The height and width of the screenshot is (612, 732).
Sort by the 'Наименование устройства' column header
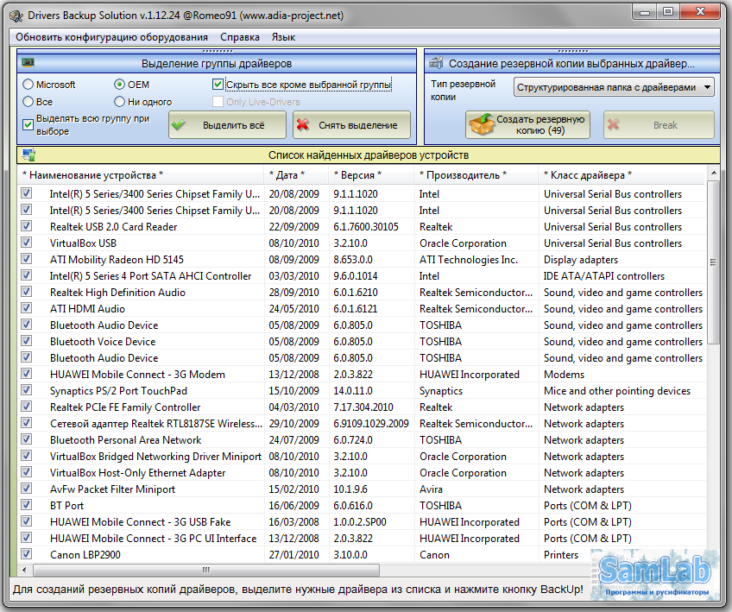click(x=141, y=175)
